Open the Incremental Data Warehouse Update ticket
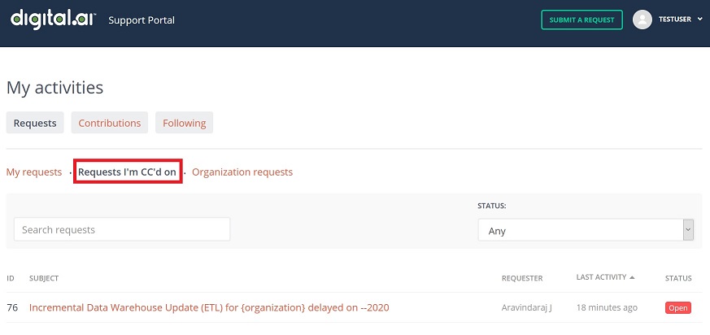 (x=209, y=307)
